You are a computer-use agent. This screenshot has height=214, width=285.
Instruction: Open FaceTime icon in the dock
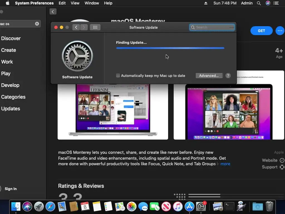(x=154, y=206)
